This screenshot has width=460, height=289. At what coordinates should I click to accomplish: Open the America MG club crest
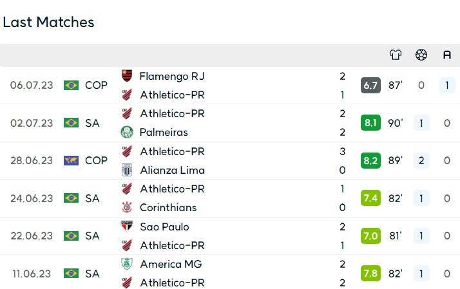[127, 264]
